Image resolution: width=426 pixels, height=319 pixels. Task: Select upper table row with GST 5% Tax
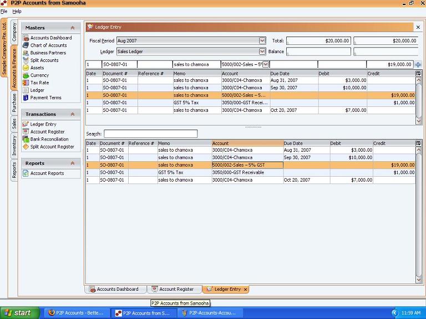point(251,103)
